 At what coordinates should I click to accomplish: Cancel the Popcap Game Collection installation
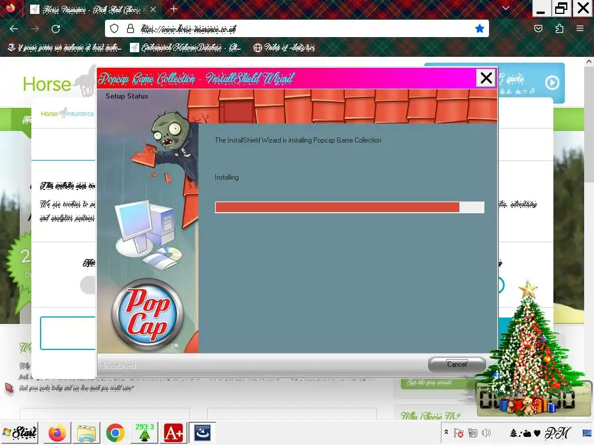point(457,364)
